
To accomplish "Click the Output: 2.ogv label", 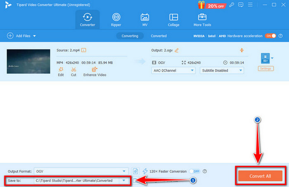I will coord(162,50).
